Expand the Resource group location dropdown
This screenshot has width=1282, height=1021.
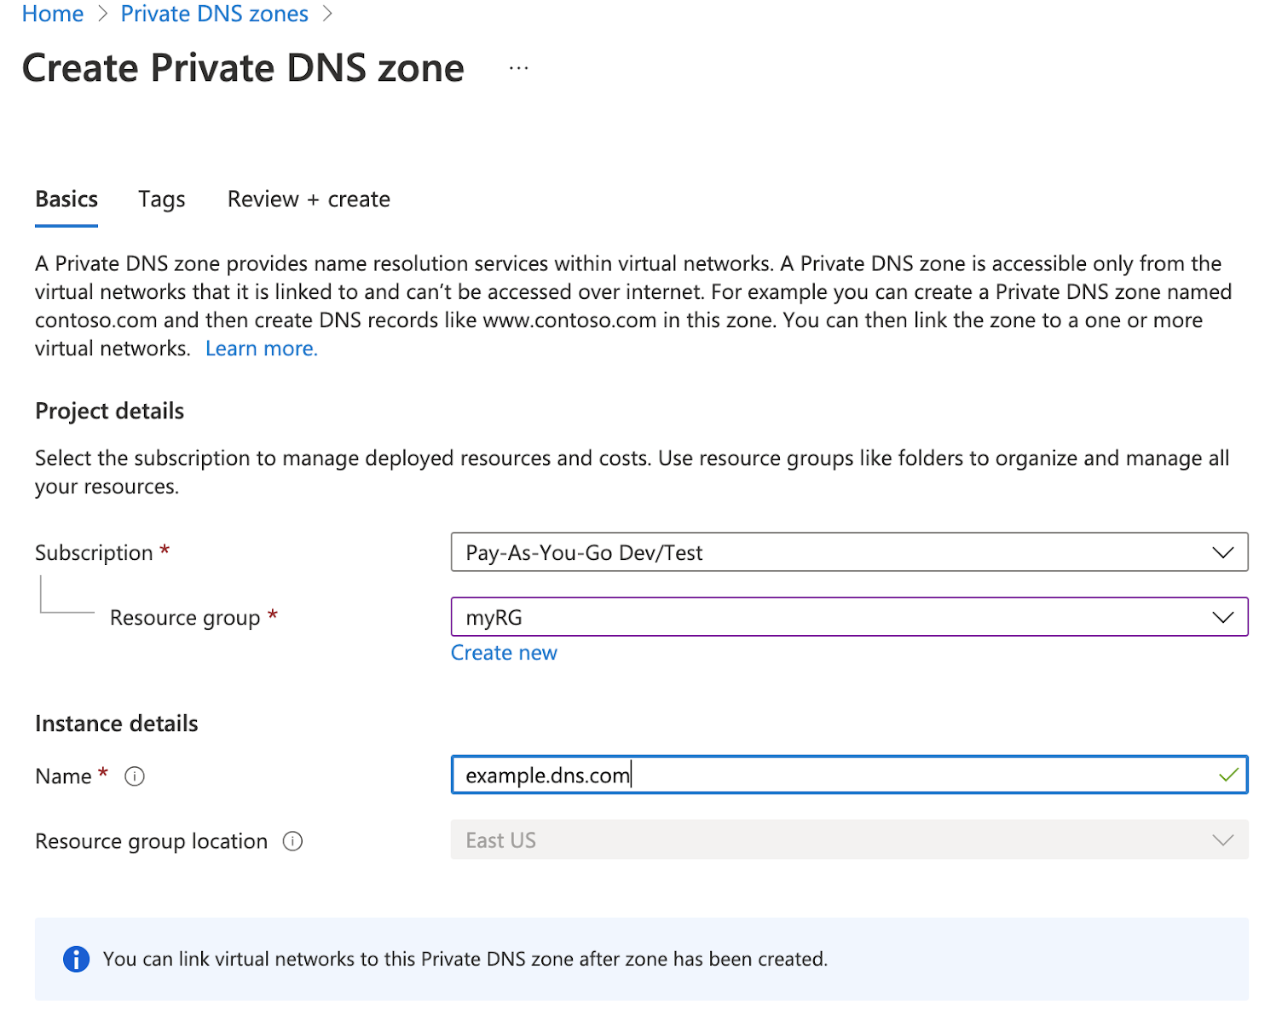click(x=1225, y=839)
